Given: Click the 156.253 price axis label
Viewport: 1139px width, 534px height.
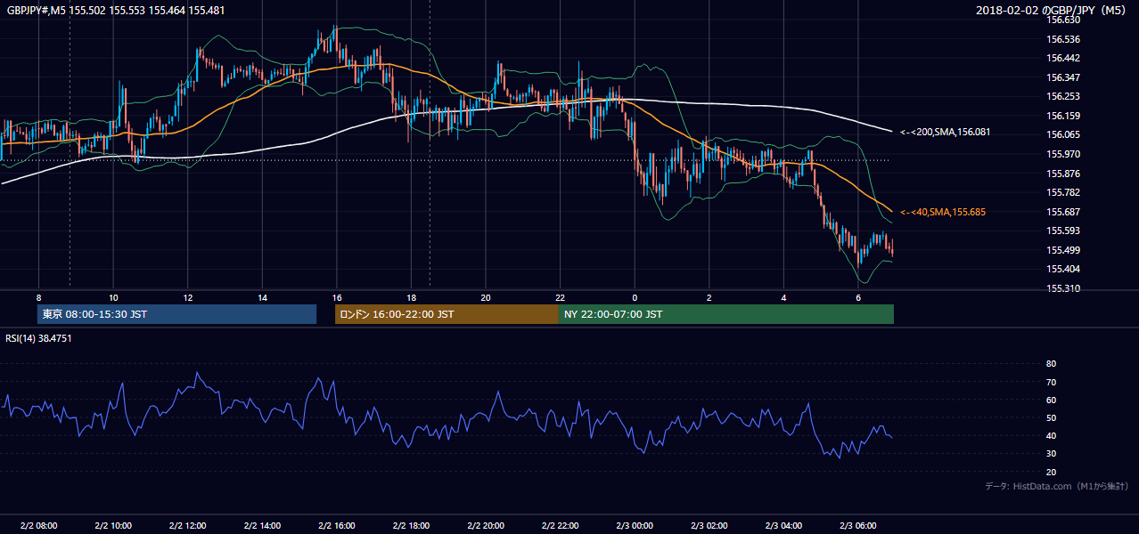Looking at the screenshot, I should click(1062, 96).
